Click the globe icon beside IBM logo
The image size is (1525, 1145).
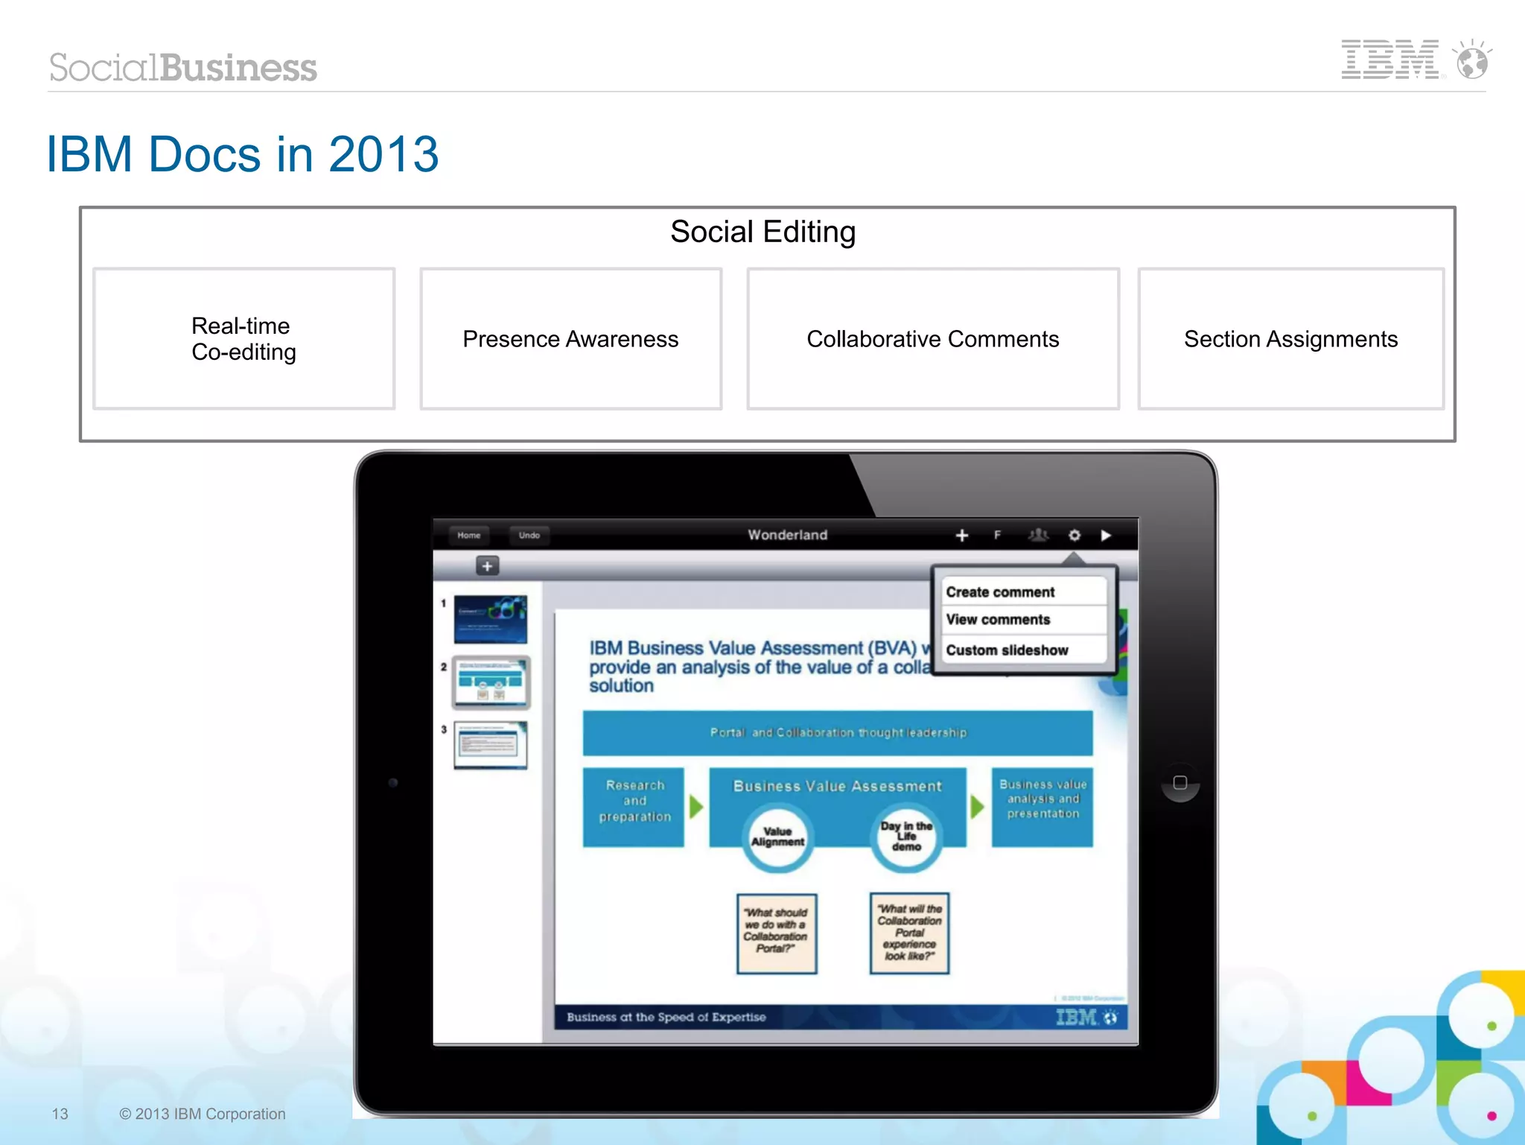[1472, 60]
